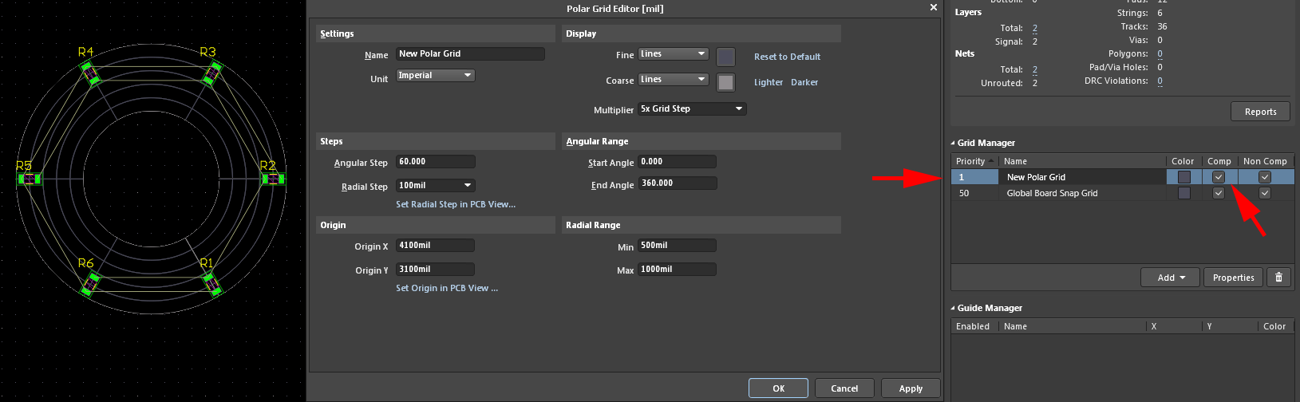This screenshot has height=402, width=1300.
Task: Click the Name column header in Grid Manager
Action: [x=1082, y=161]
